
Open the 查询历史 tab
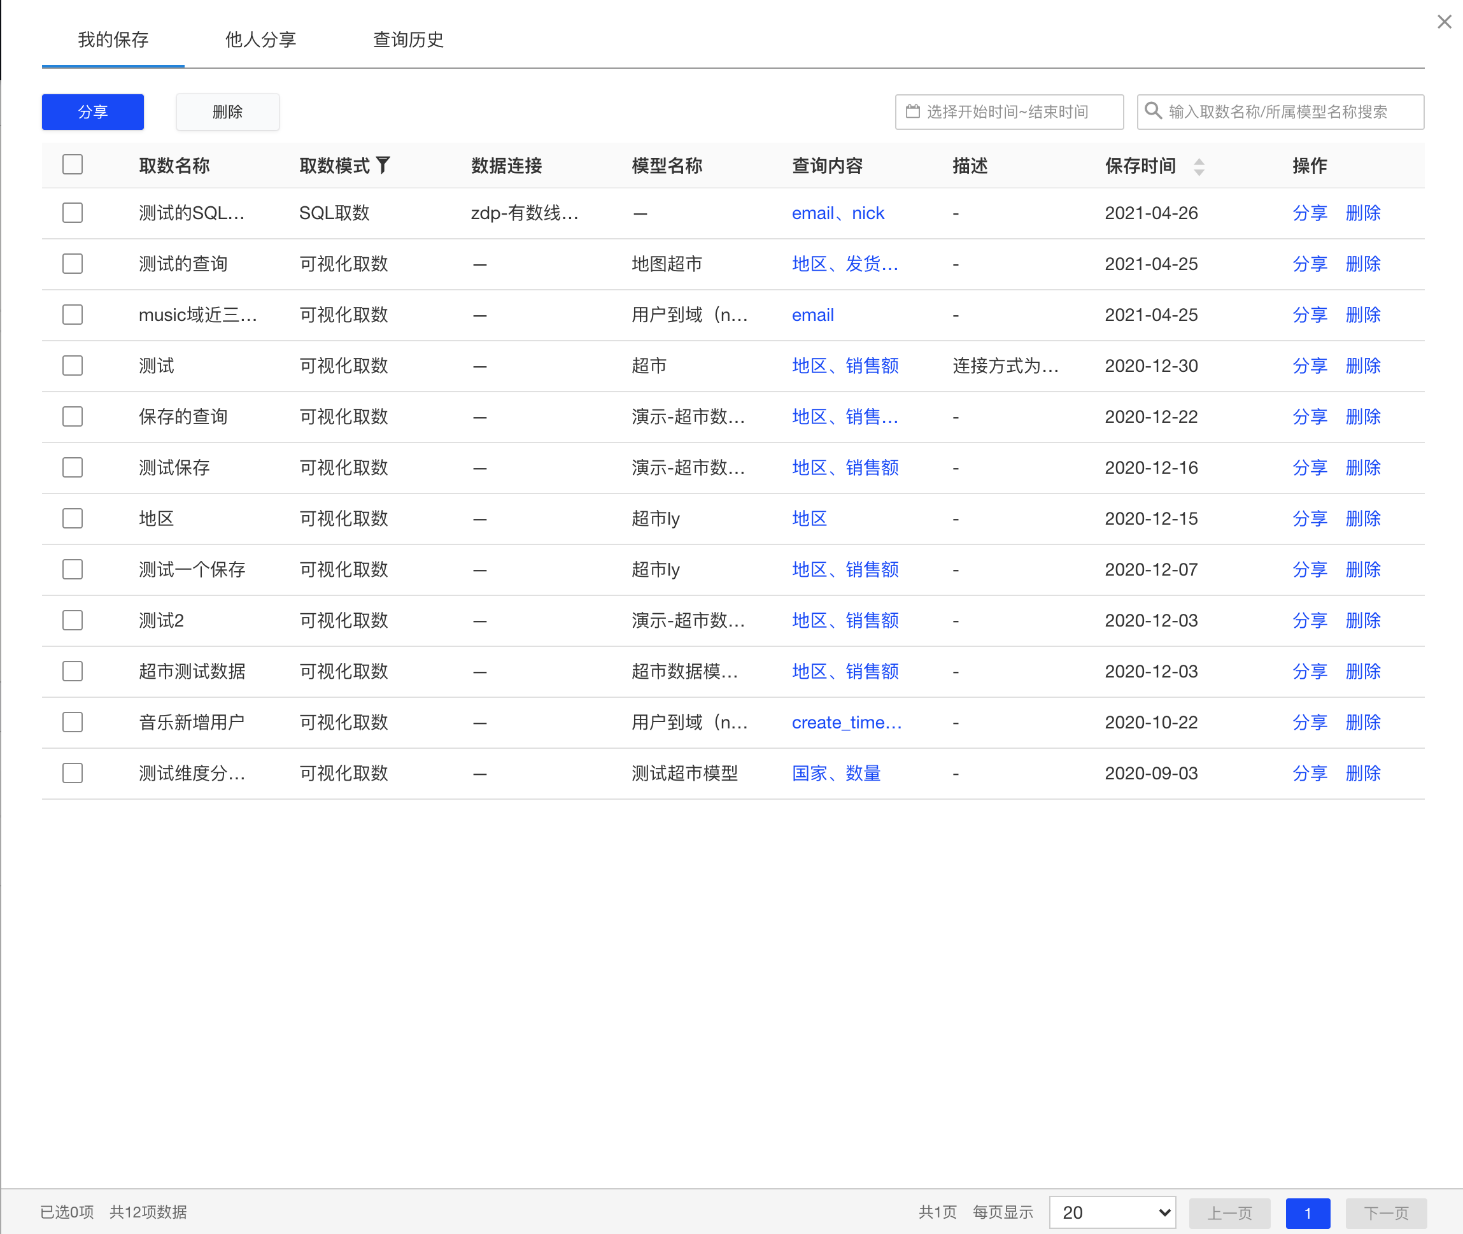click(407, 40)
